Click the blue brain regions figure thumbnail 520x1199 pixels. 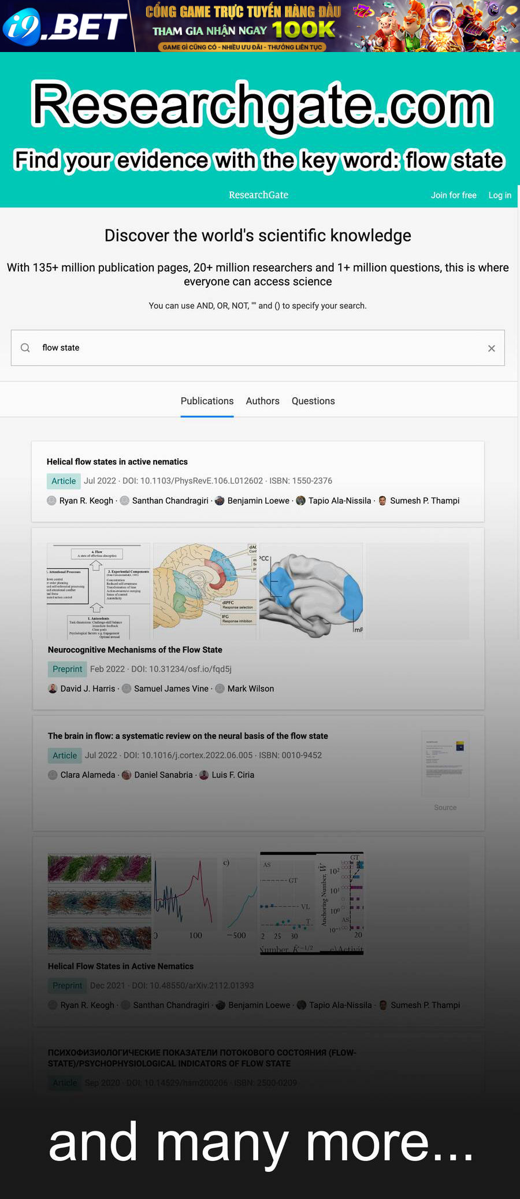[311, 591]
